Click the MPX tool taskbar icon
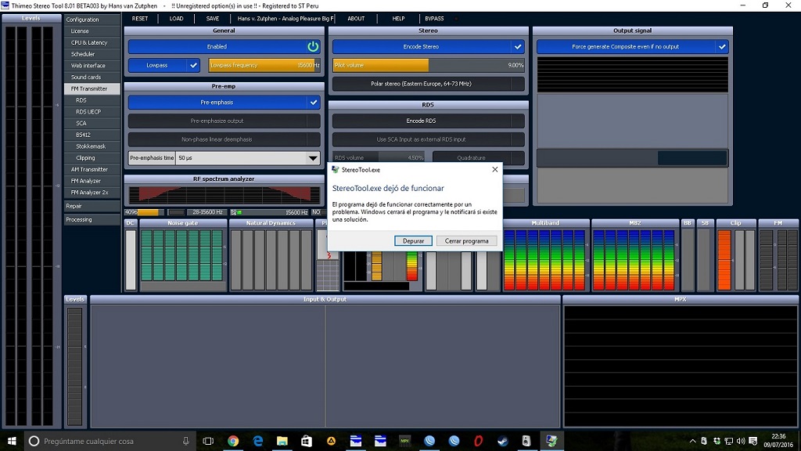 tap(404, 441)
